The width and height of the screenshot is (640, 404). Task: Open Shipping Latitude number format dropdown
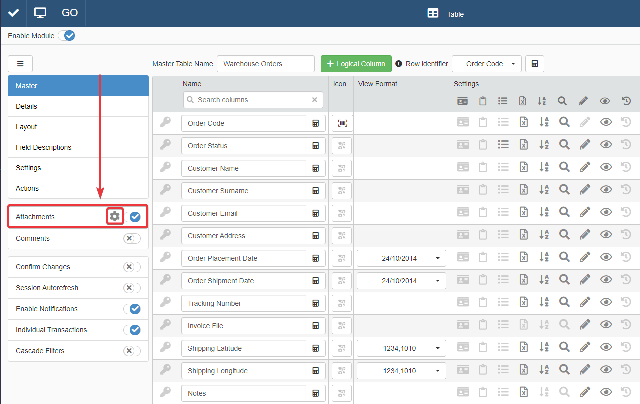(x=401, y=348)
